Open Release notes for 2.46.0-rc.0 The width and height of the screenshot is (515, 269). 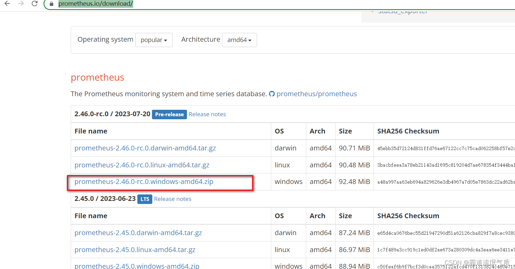pos(207,114)
